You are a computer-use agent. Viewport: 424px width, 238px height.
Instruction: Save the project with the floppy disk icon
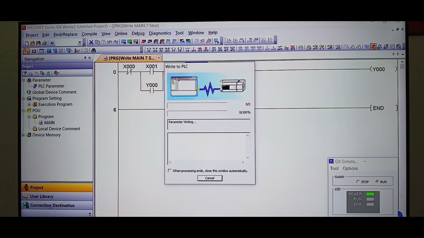[38, 43]
